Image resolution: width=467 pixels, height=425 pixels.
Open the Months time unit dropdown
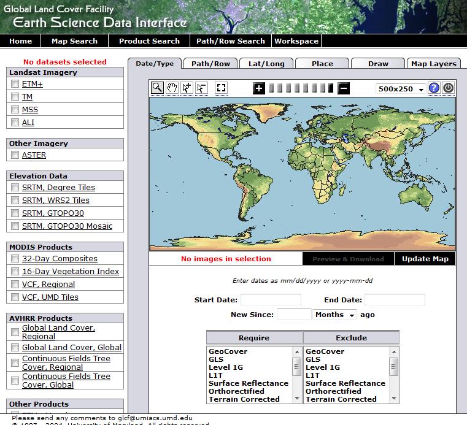pyautogui.click(x=334, y=315)
